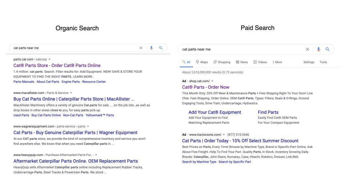This screenshot has width=345, height=194.
Task: Open the Cat® Parts Store organic result
Action: point(57,65)
